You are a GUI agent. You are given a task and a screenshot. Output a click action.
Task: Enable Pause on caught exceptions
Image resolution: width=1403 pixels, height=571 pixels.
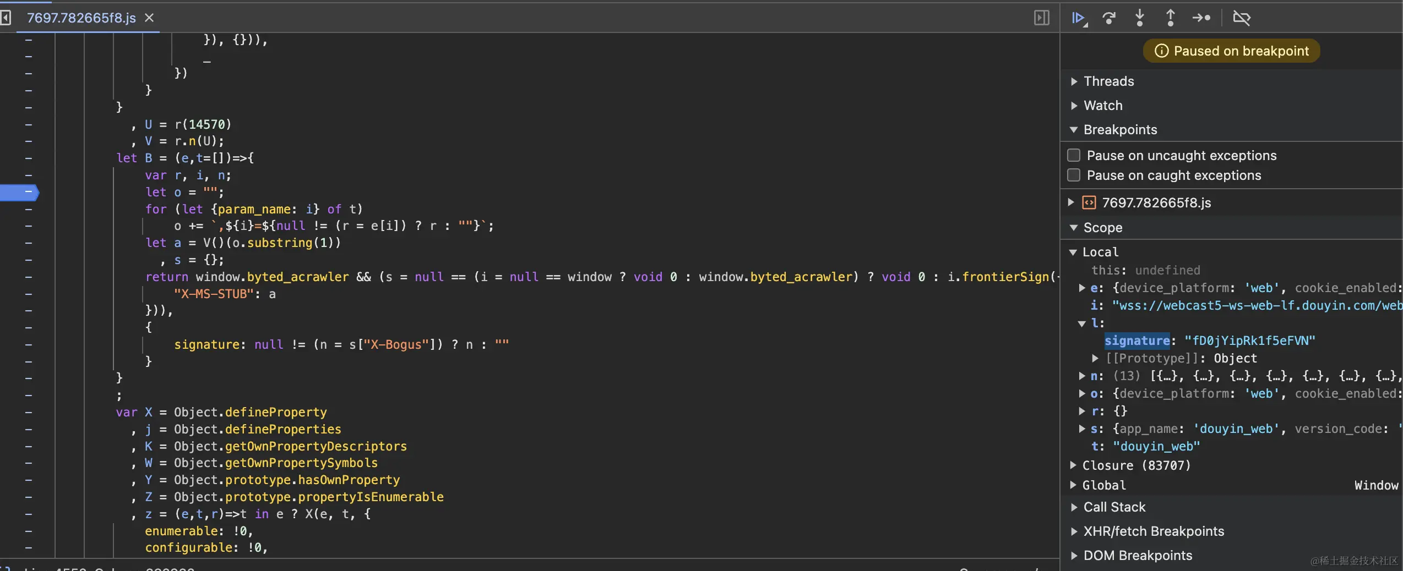pyautogui.click(x=1074, y=175)
